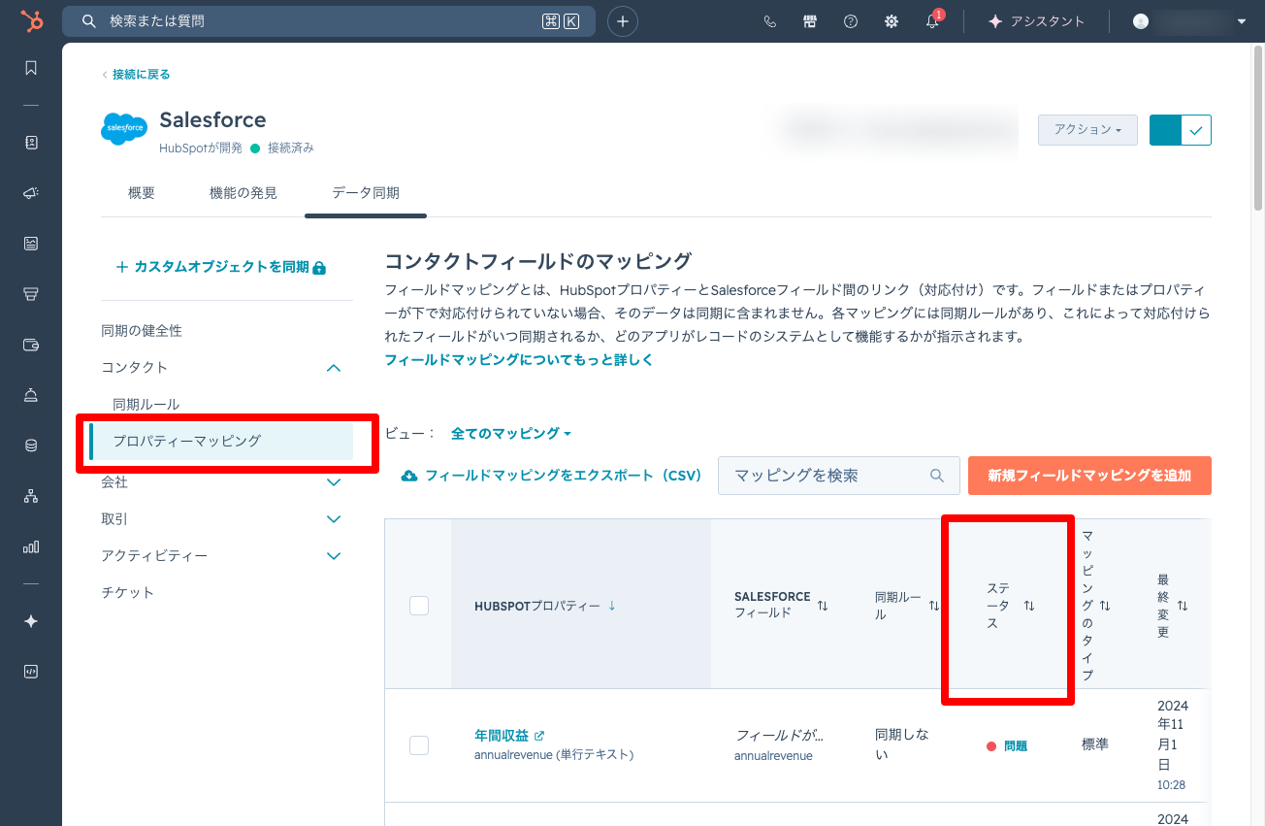Viewport: 1265px width, 826px height.
Task: Click the cloud download export icon
Action: click(409, 476)
